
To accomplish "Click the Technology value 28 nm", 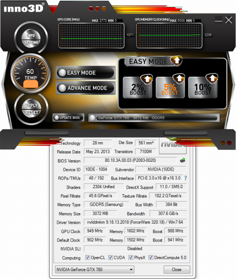I will (98, 143).
